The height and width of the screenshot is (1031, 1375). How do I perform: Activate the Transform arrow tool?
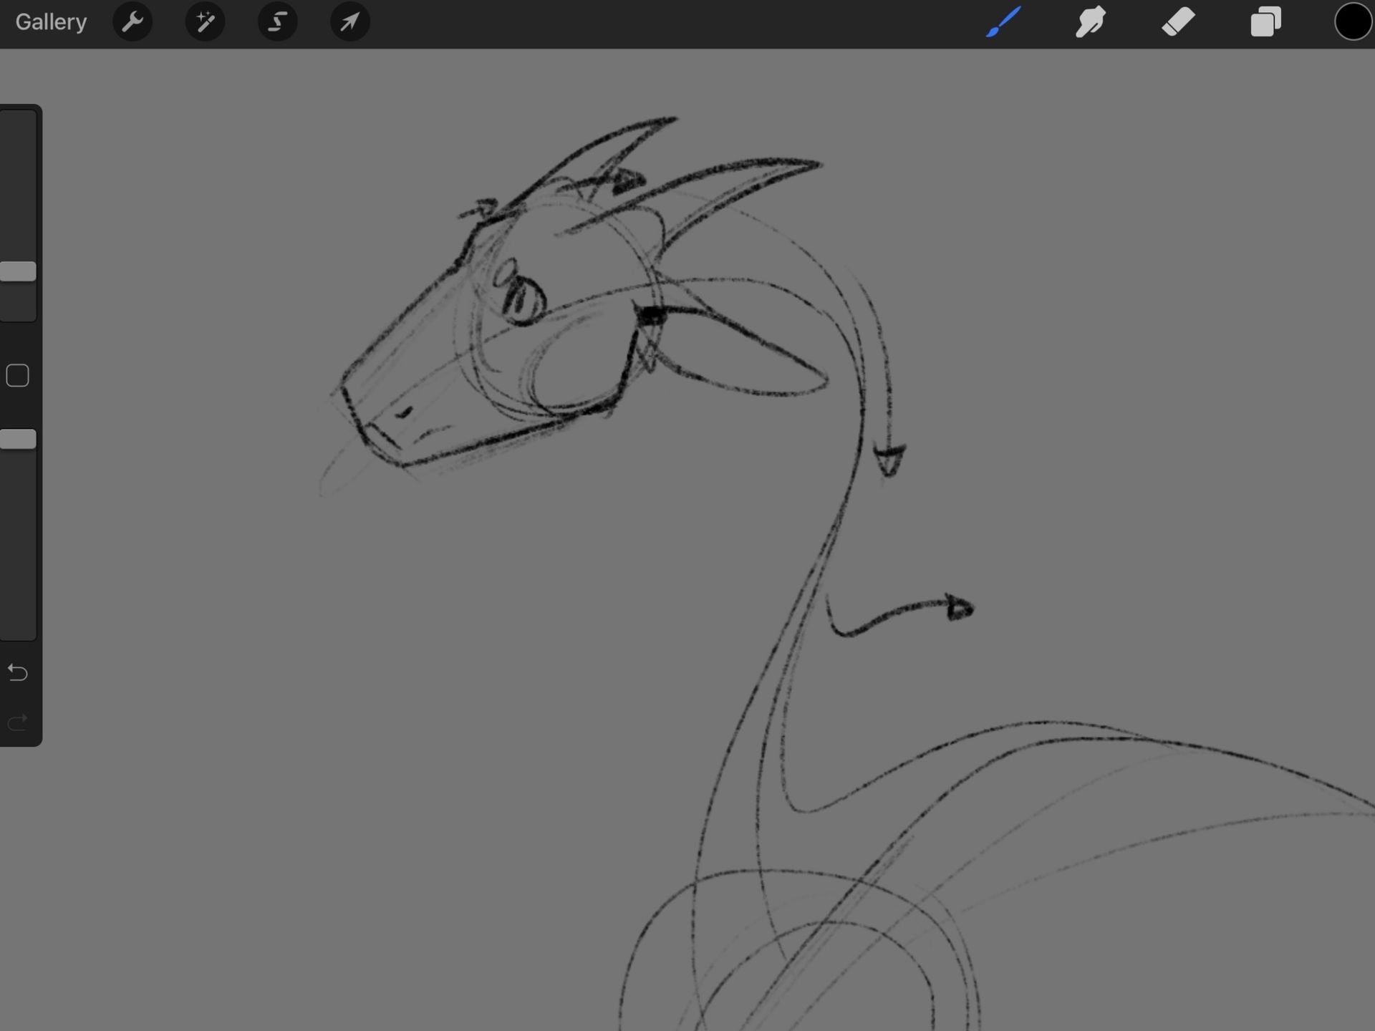349,22
